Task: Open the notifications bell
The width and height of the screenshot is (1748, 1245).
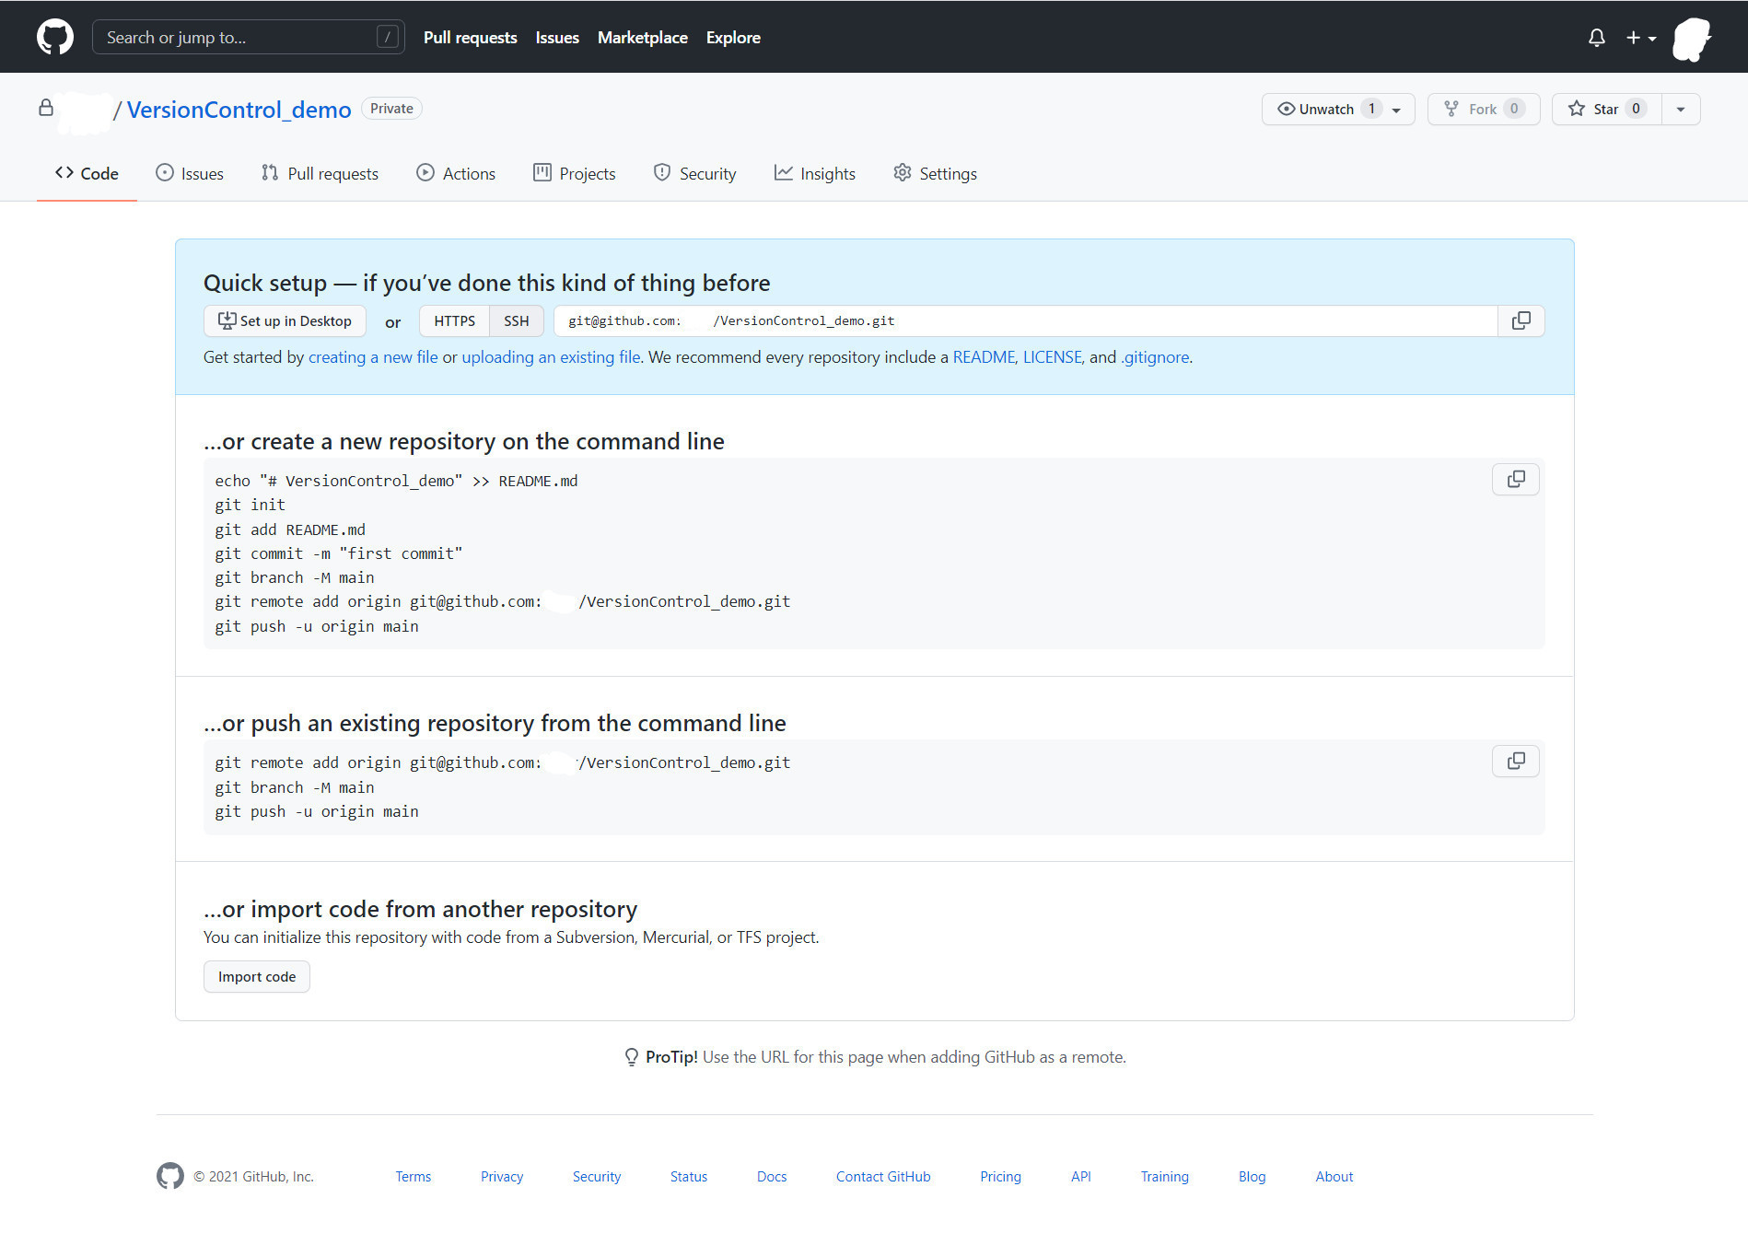Action: pos(1597,38)
